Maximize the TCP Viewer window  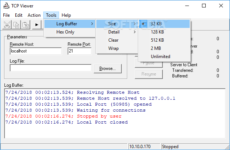[204, 6]
